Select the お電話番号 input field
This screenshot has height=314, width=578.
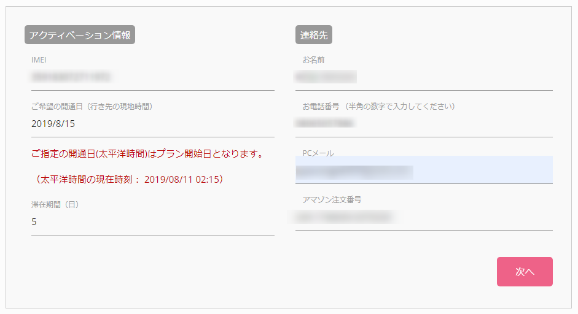click(x=424, y=124)
